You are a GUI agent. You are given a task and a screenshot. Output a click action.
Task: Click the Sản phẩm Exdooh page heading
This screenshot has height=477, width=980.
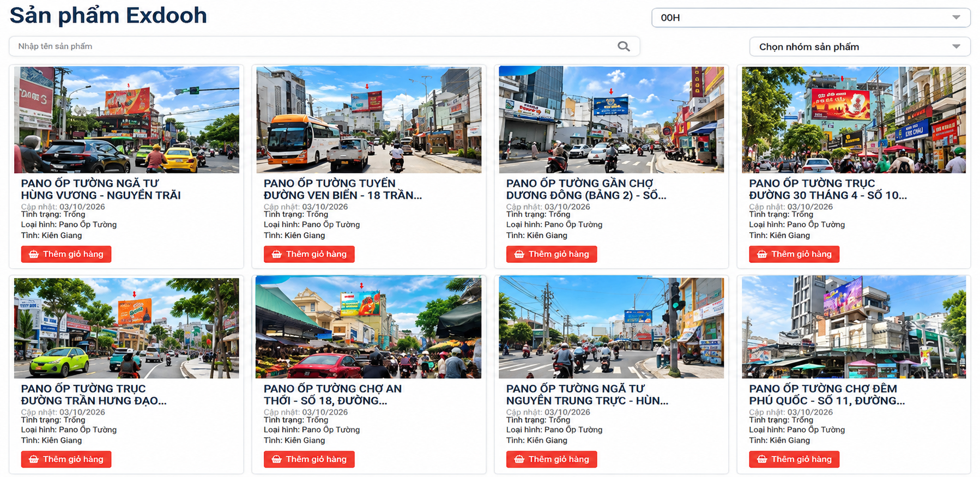coord(108,15)
